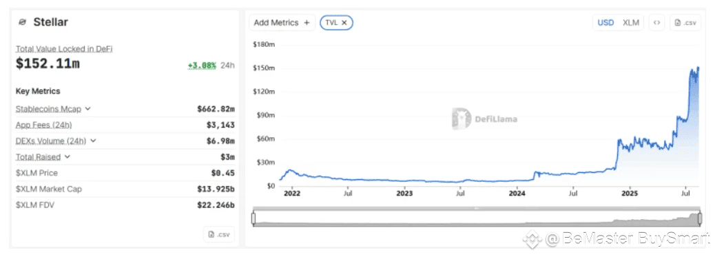Open the Add Metrics menu
This screenshot has height=257, width=715.
(x=282, y=22)
